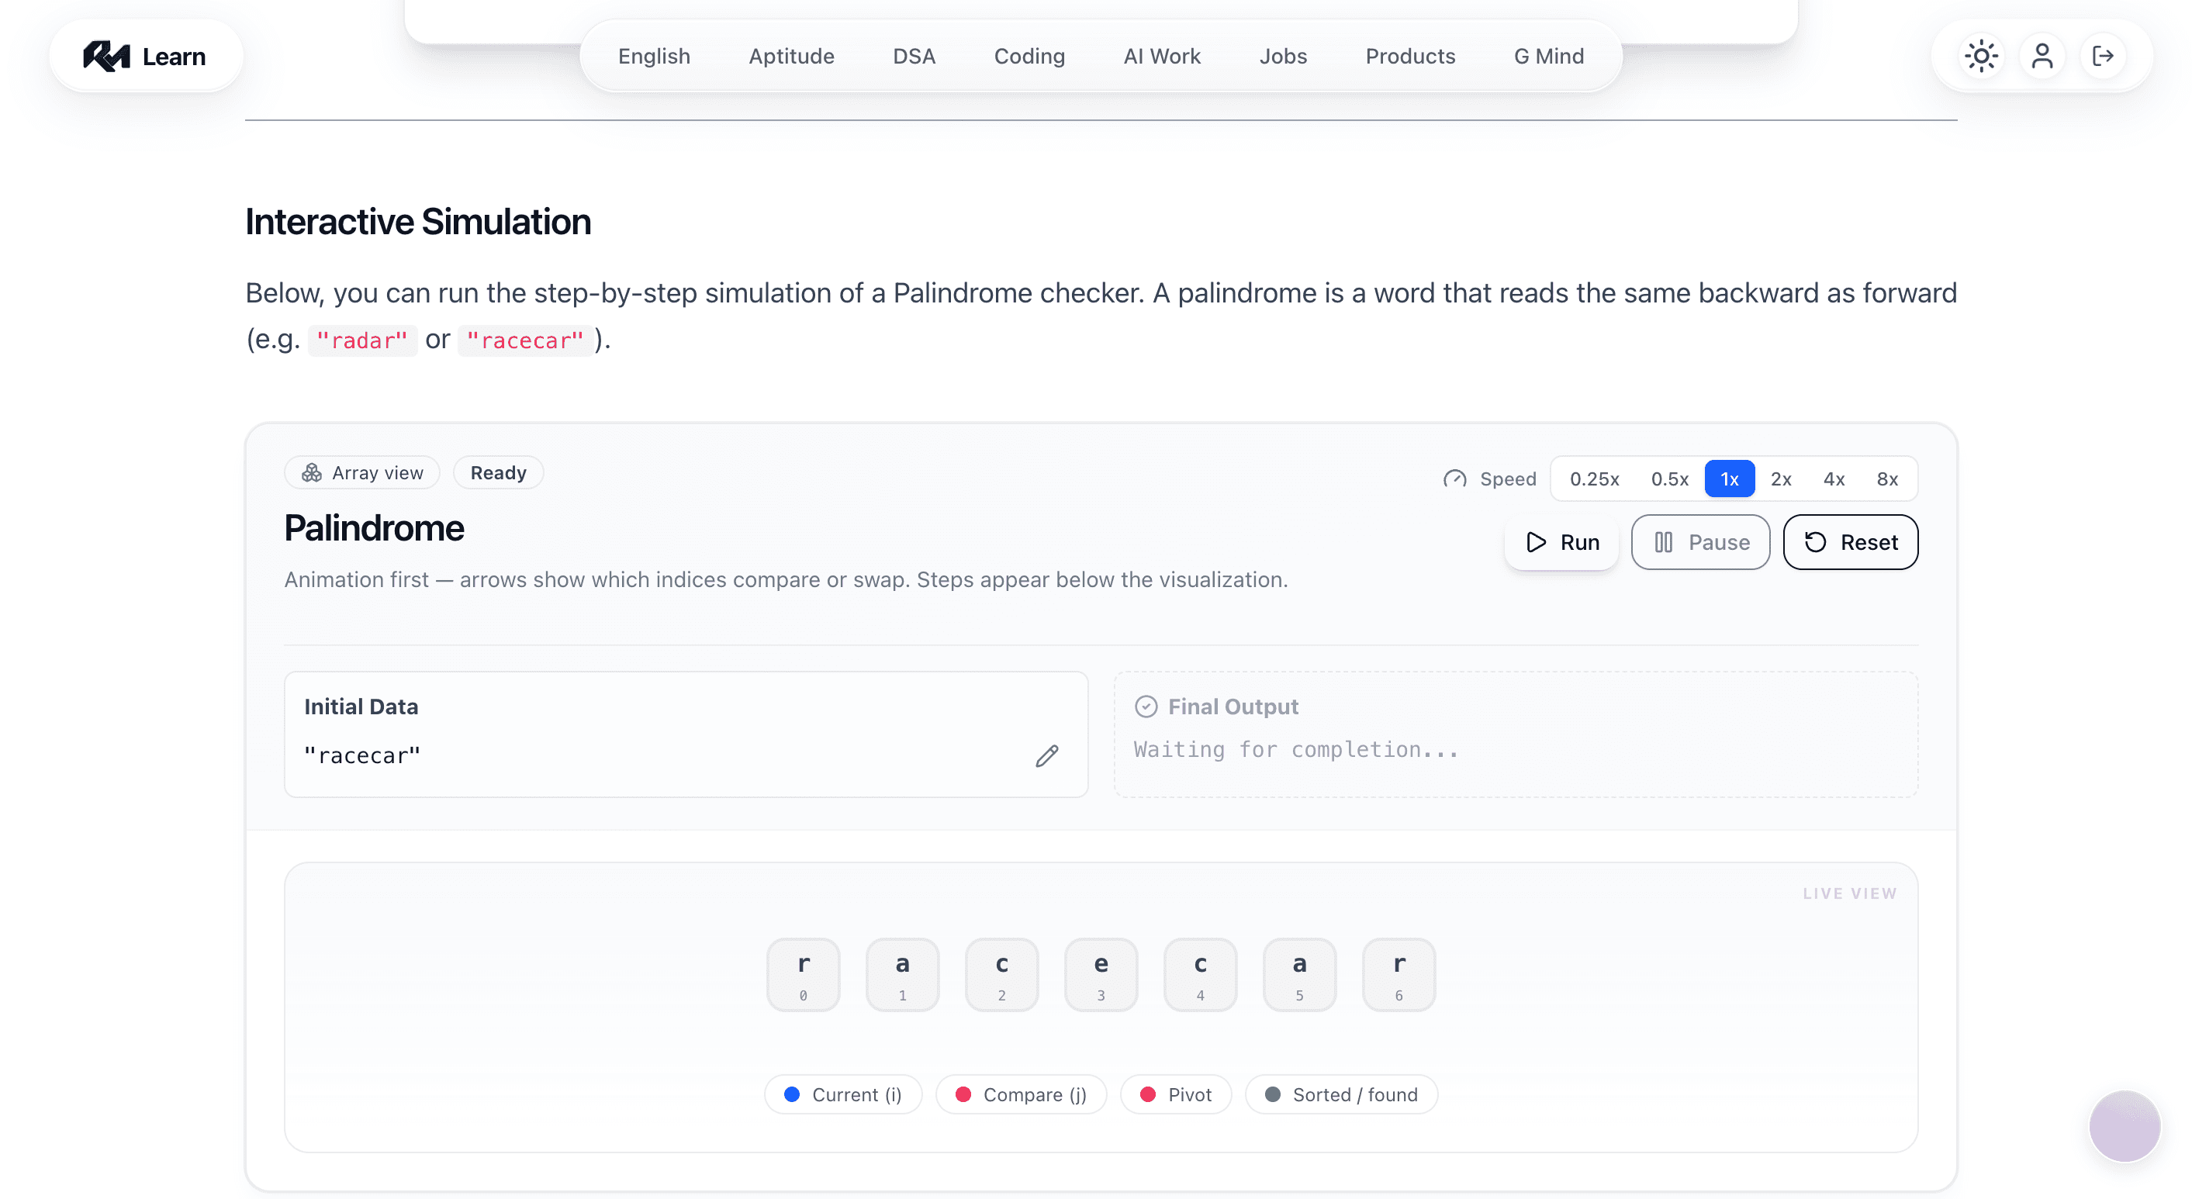Click the Sorted / found legend chip

click(x=1341, y=1094)
